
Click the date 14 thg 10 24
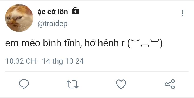coord(63,61)
